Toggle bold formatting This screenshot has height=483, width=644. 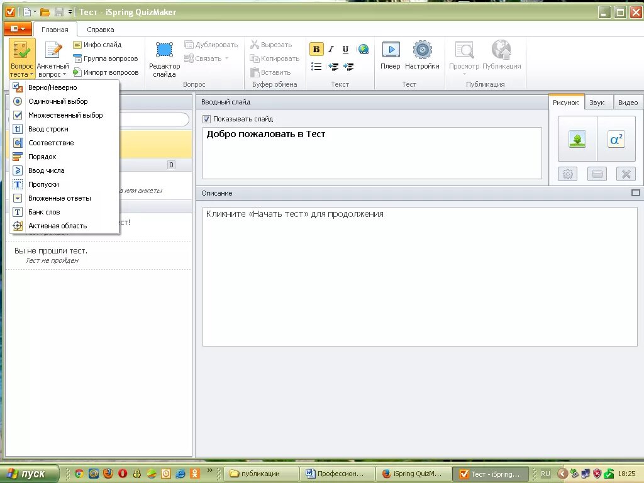click(316, 49)
